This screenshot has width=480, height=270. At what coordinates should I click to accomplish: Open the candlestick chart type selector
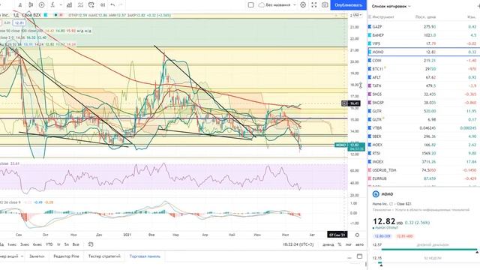click(31, 5)
